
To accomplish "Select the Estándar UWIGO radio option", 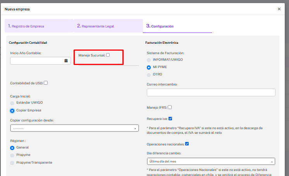I will pyautogui.click(x=12, y=103).
